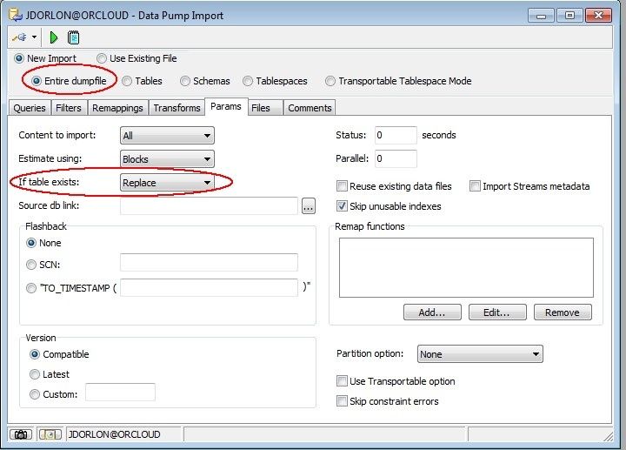This screenshot has width=626, height=450.
Task: Select the Compatible version radio button
Action: [x=35, y=354]
